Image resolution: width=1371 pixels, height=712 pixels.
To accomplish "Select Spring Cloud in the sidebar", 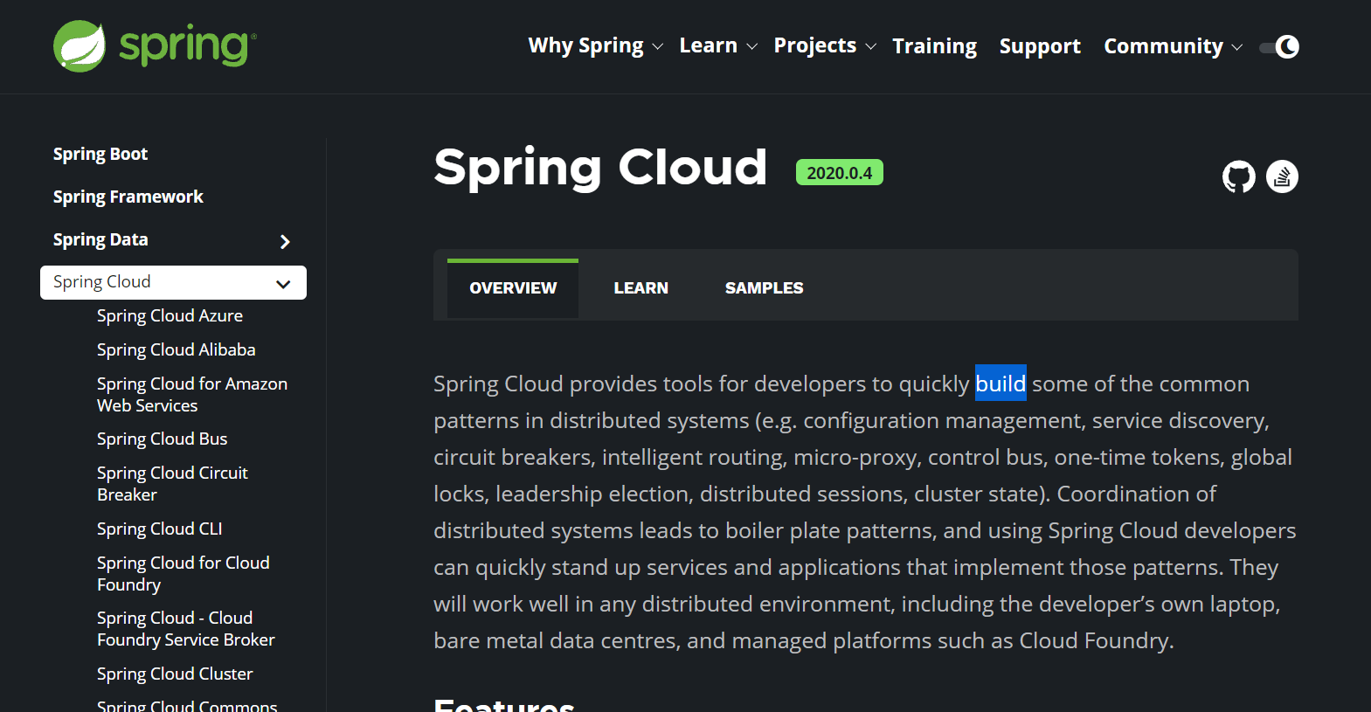I will click(173, 282).
